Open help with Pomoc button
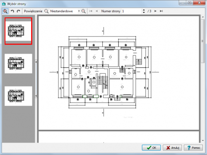Image resolution: width=207 pixels, height=155 pixels. click(193, 148)
